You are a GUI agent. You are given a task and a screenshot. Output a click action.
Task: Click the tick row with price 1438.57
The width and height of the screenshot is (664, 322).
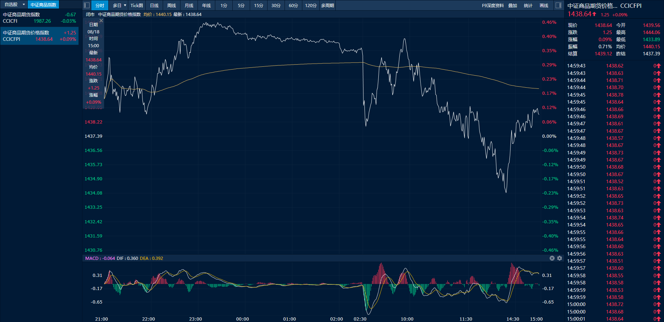point(614,138)
